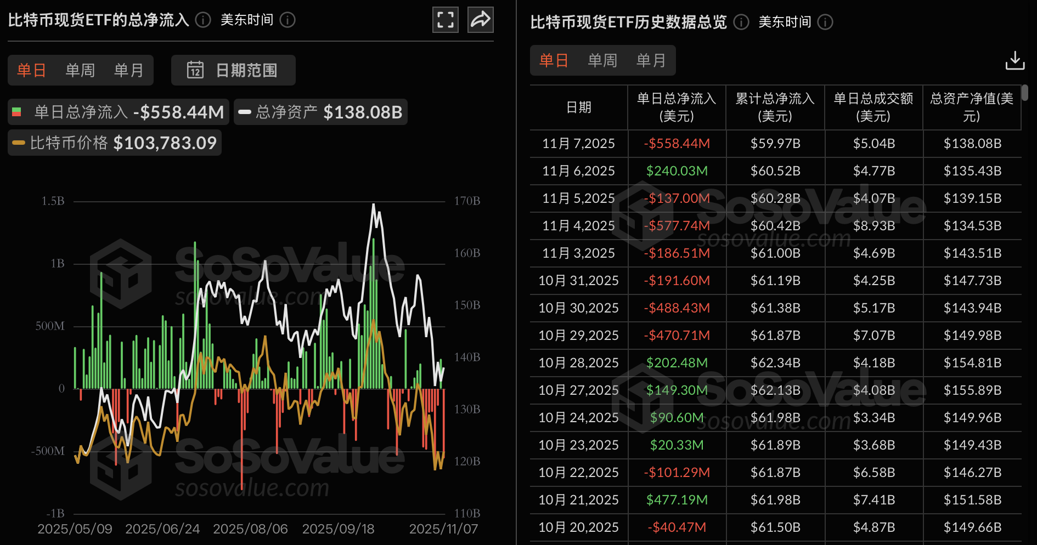Hide the 总净资产 line via its legend

click(x=320, y=111)
